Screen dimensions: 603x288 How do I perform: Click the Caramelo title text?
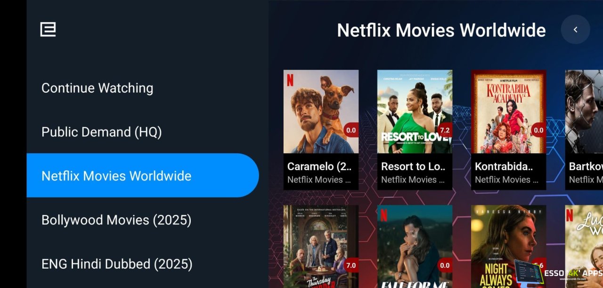pos(320,166)
